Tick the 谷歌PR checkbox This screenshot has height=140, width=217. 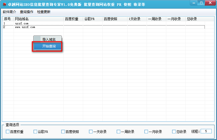pos(35,132)
